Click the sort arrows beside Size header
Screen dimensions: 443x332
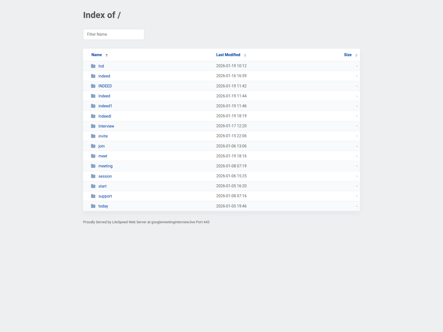tap(356, 55)
